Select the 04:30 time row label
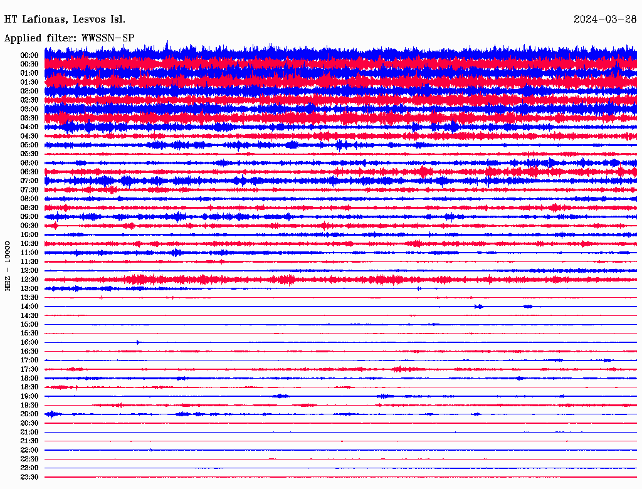Image resolution: width=642 pixels, height=489 pixels. (x=29, y=136)
